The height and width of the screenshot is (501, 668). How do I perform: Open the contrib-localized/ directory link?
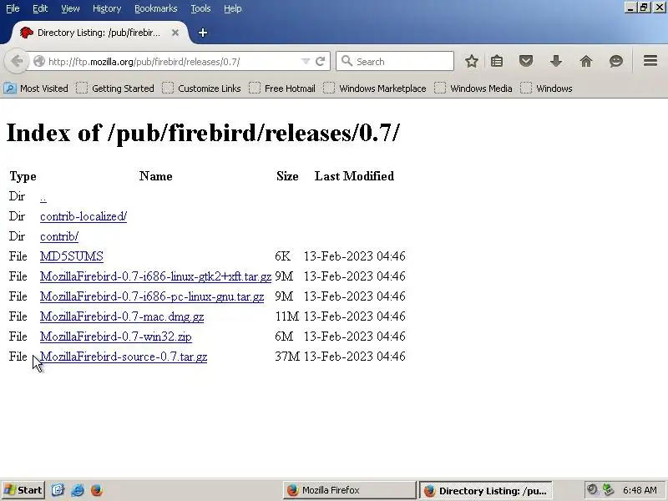(x=83, y=216)
